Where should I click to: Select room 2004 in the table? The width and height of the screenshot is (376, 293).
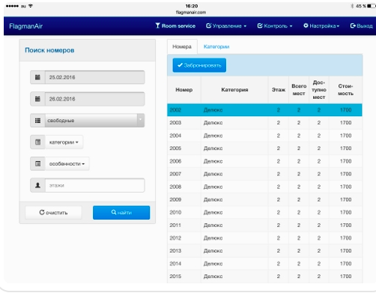click(264, 136)
